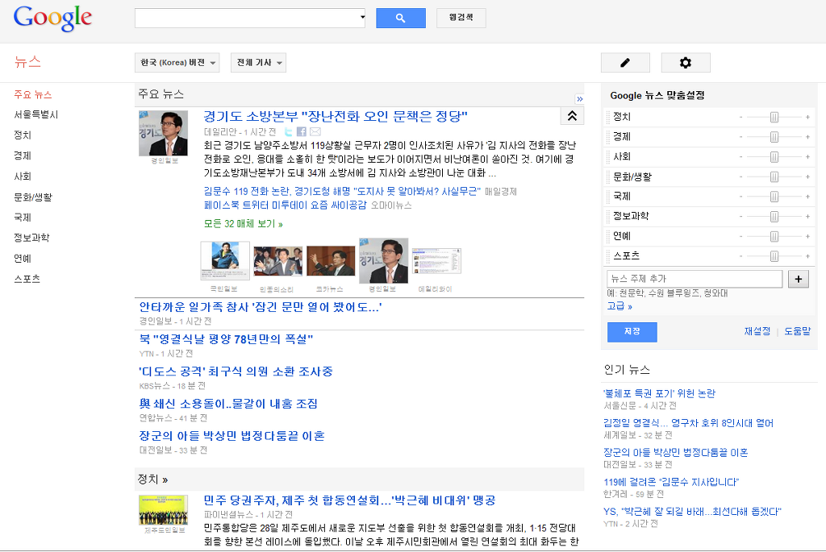
Task: Email the 경기도 소방본부 story via envelope icon
Action: tap(315, 131)
